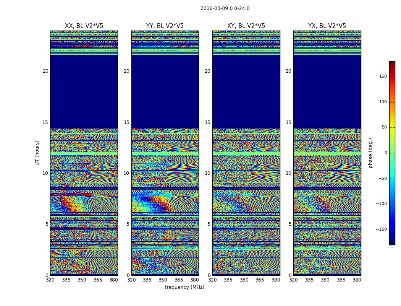Click the 20 hour tick of XX panel
The height and width of the screenshot is (306, 401).
pos(45,71)
